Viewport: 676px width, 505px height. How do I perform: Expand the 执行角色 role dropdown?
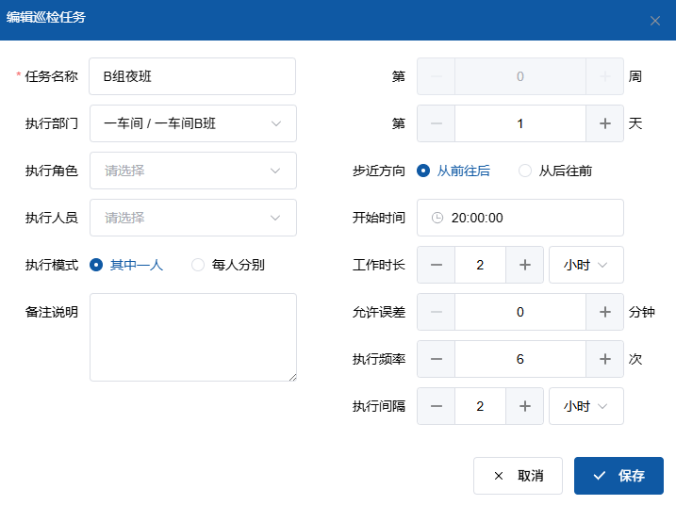[193, 171]
